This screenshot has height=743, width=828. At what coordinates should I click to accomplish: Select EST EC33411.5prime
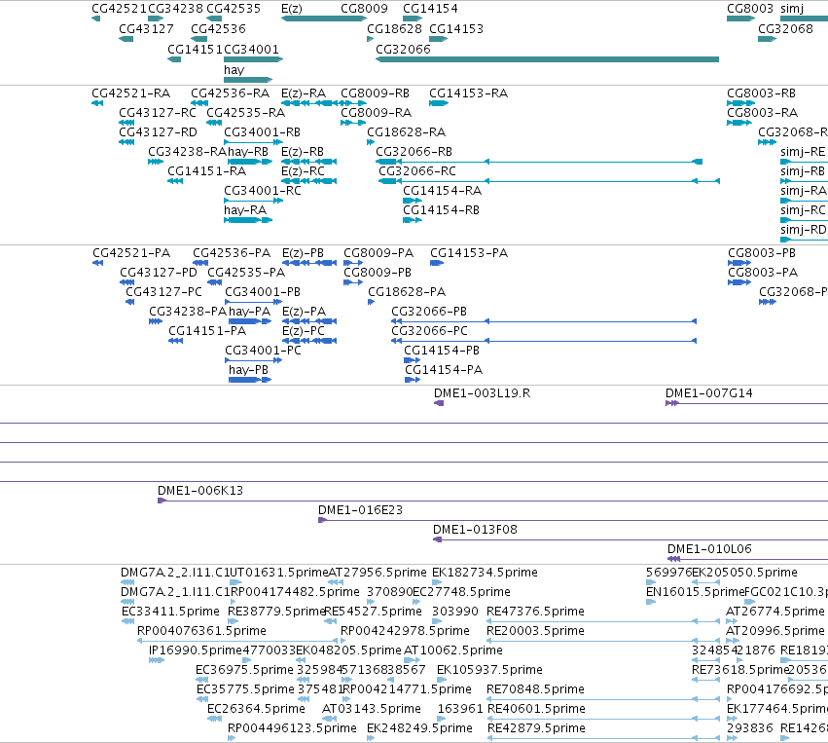coord(127,621)
